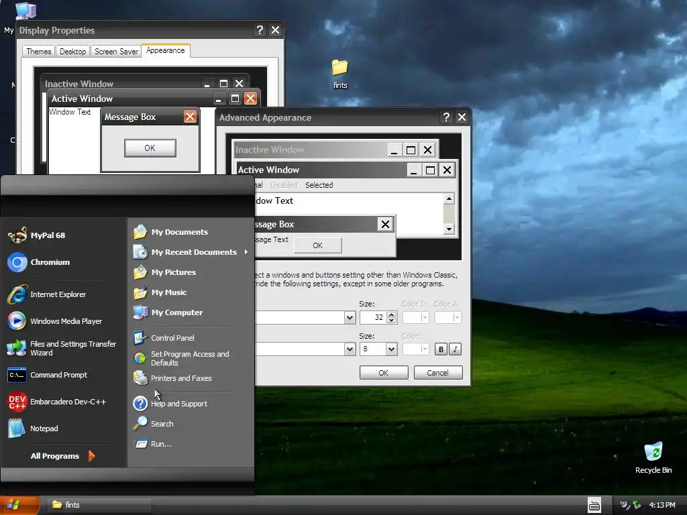The height and width of the screenshot is (515, 687).
Task: Start Windows Media Player
Action: click(55, 321)
